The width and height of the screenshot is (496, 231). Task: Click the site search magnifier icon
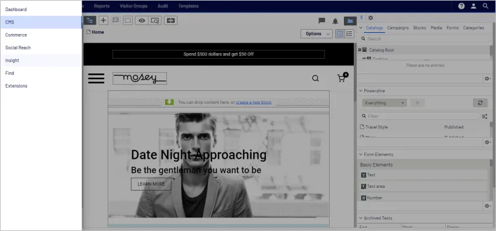[x=315, y=78]
